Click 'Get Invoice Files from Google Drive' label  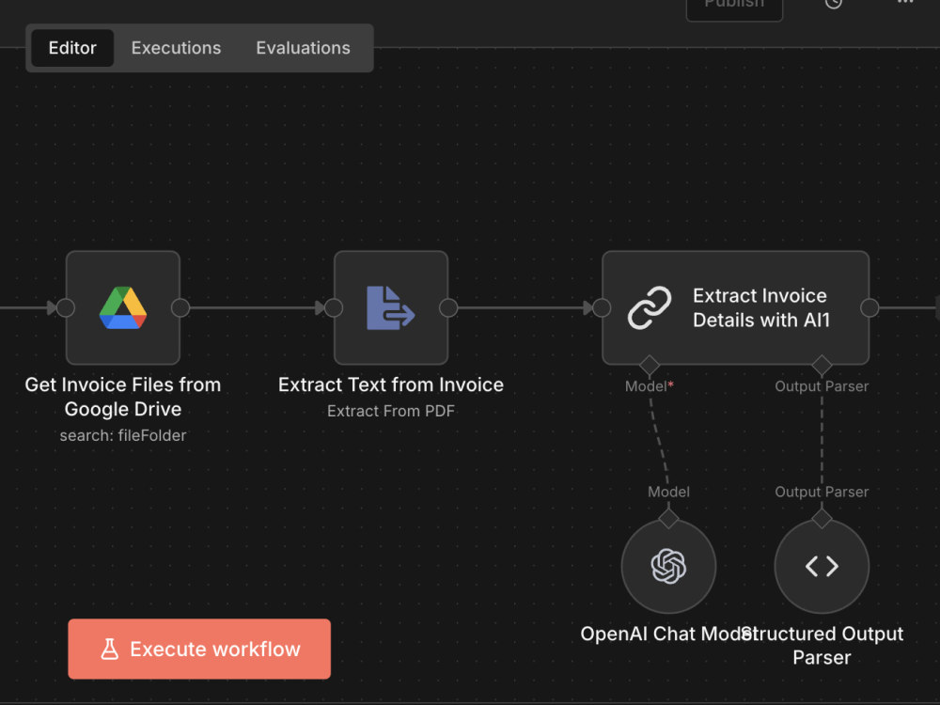pyautogui.click(x=123, y=397)
